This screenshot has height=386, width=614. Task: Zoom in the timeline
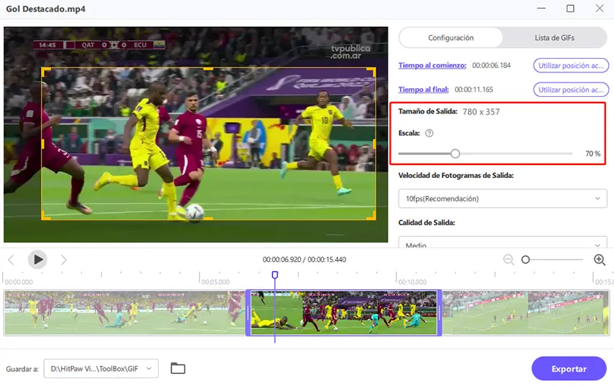(599, 260)
